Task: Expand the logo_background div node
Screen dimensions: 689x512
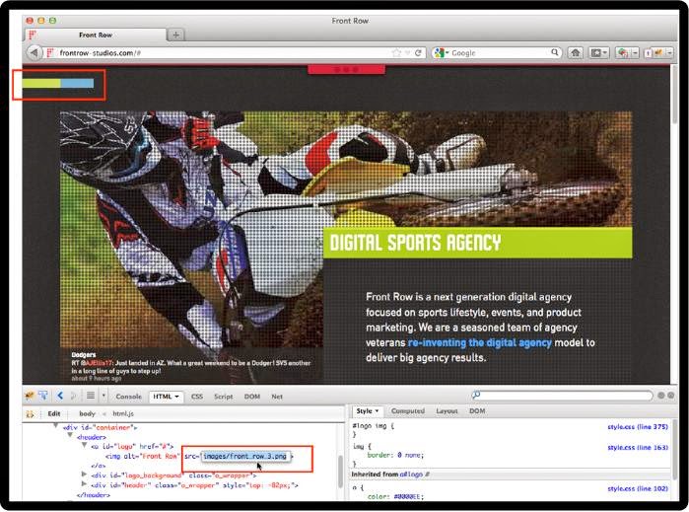Action: 84,475
